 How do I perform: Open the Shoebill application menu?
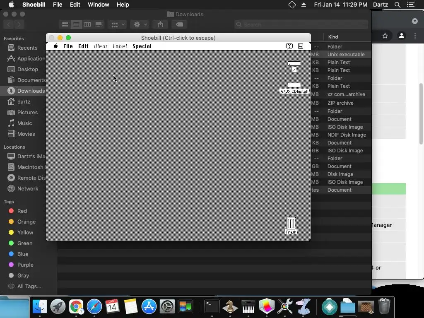coord(34,5)
